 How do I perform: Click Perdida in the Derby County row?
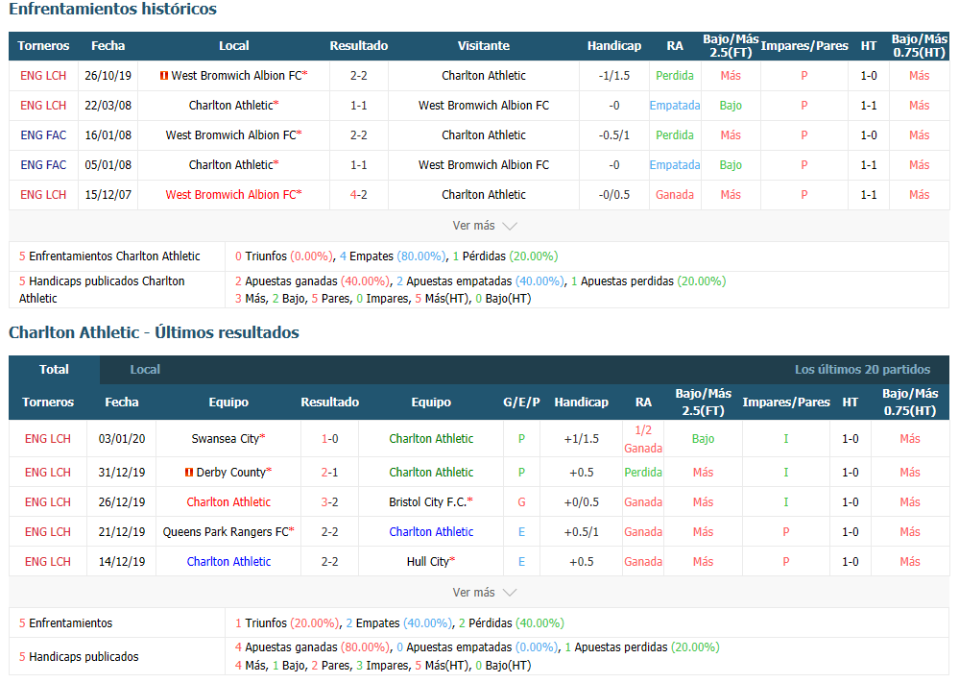pos(643,473)
